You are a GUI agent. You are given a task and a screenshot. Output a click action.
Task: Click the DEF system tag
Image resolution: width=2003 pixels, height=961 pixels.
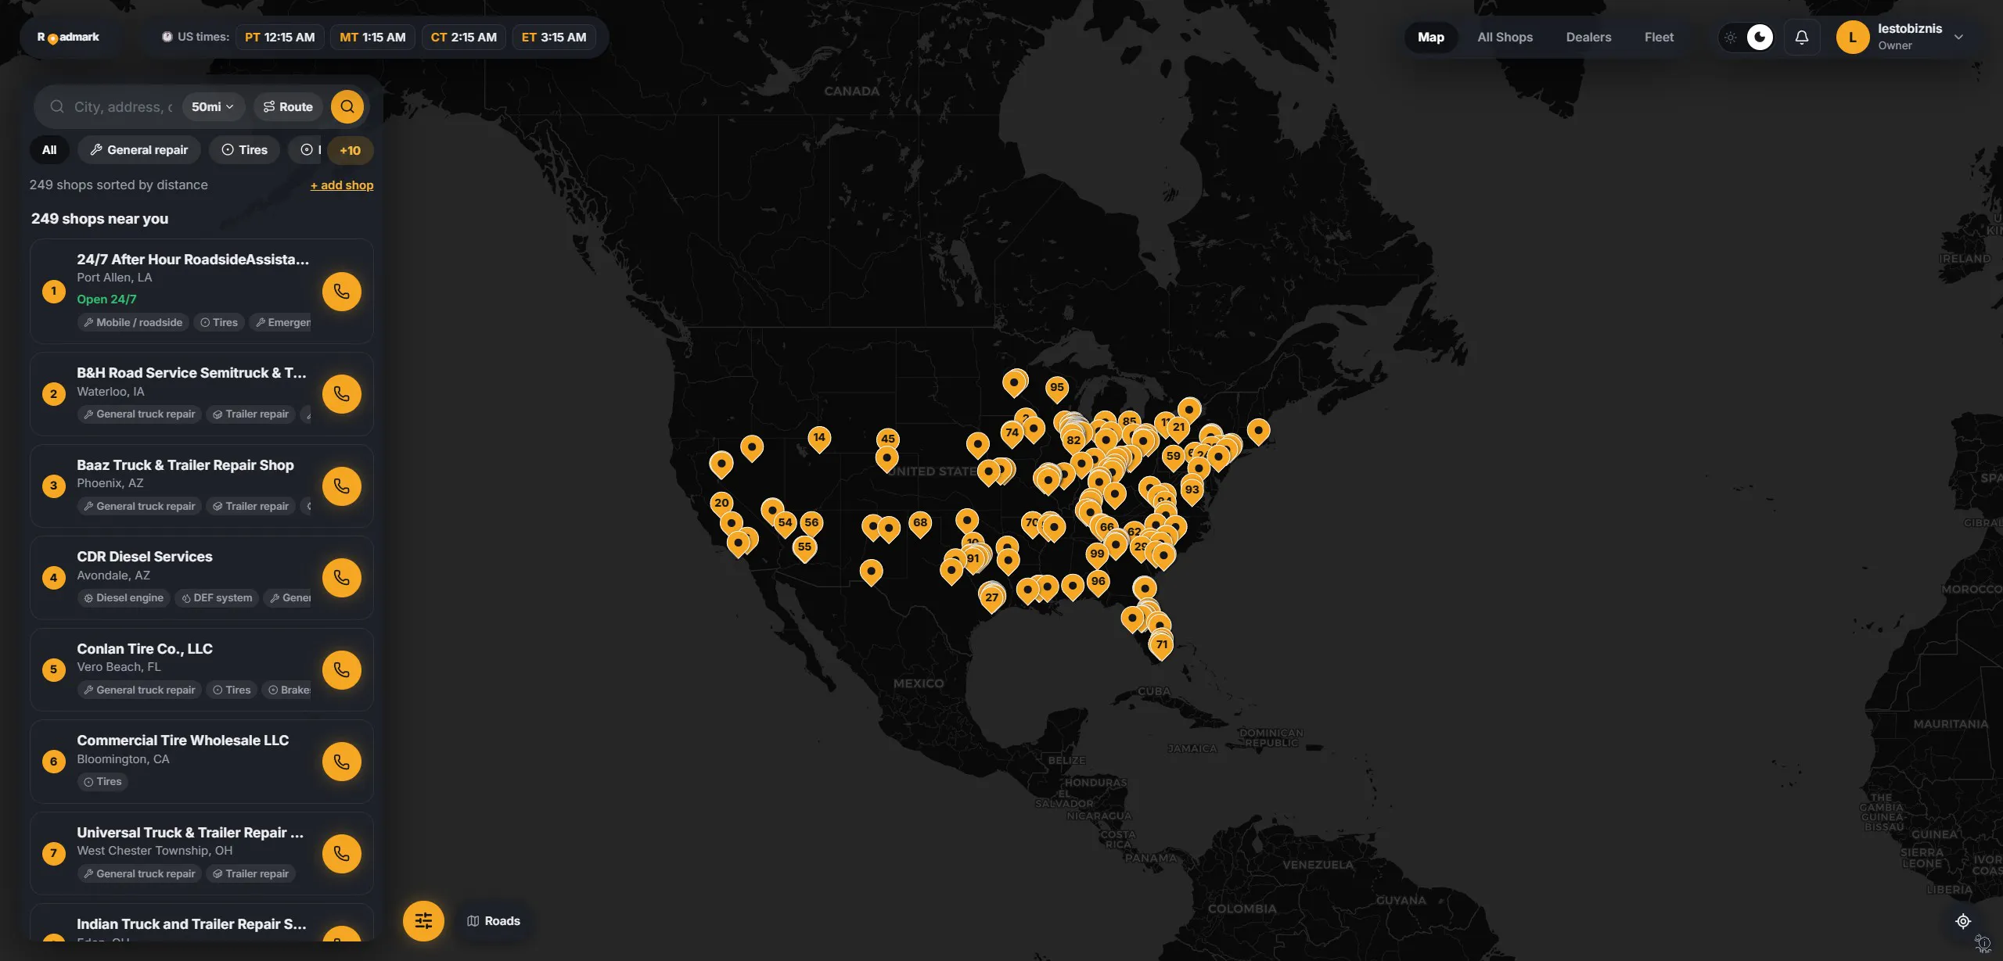point(217,598)
